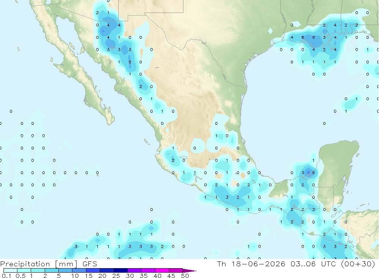Click the legend label '0.5'
Screen dimensions: 379x278
[x=20, y=276]
